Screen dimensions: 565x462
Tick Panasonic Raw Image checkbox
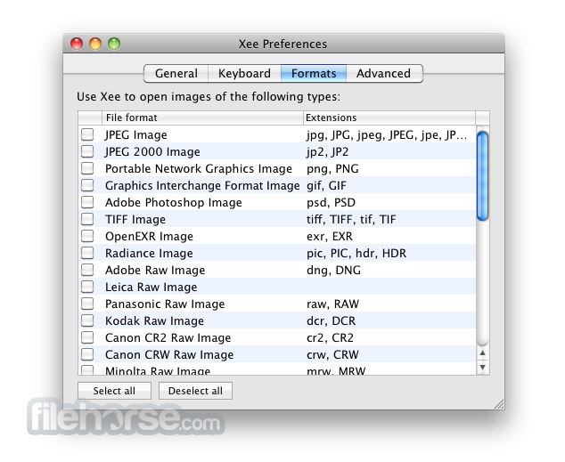[87, 304]
